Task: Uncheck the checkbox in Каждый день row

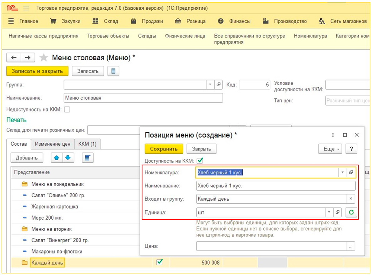Action: [160, 262]
